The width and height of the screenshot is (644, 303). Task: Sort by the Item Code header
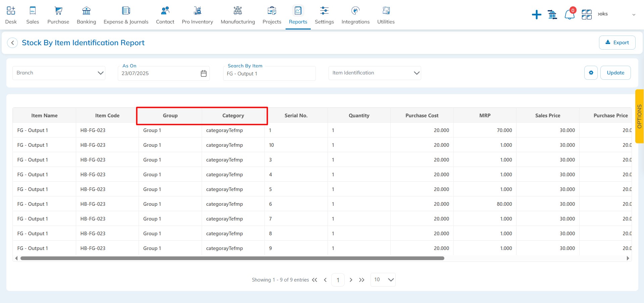coord(107,116)
